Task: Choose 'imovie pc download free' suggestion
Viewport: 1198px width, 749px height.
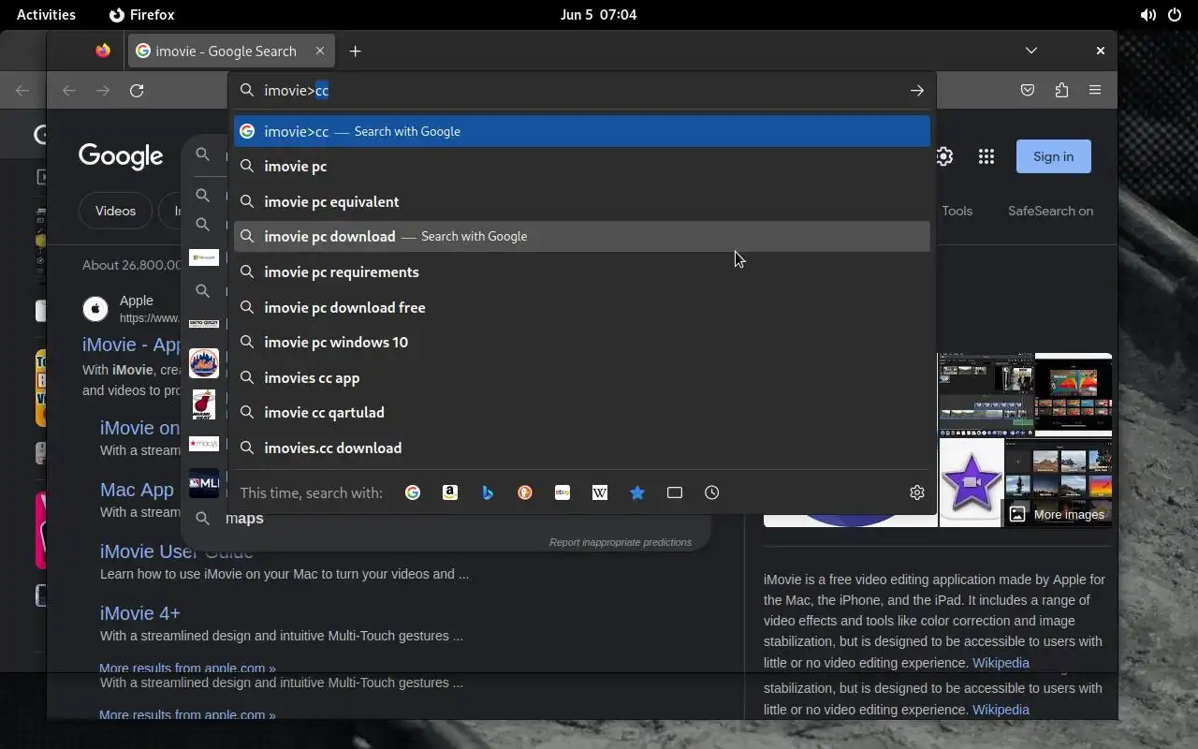Action: (x=582, y=307)
